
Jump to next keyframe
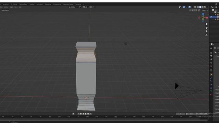tap(88, 114)
